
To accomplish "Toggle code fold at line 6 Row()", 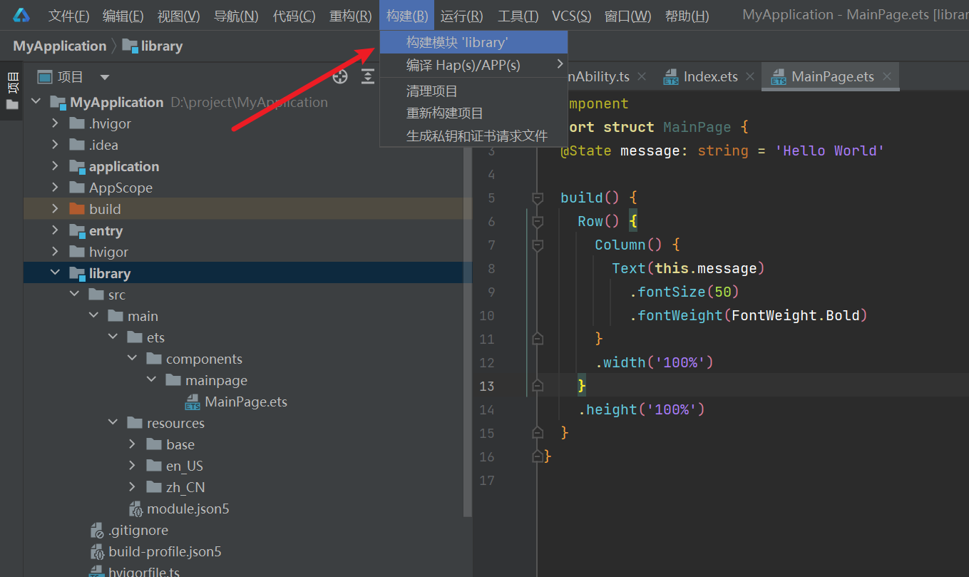I will coord(538,221).
